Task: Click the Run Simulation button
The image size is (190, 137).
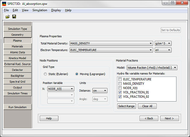Action: 17,107
